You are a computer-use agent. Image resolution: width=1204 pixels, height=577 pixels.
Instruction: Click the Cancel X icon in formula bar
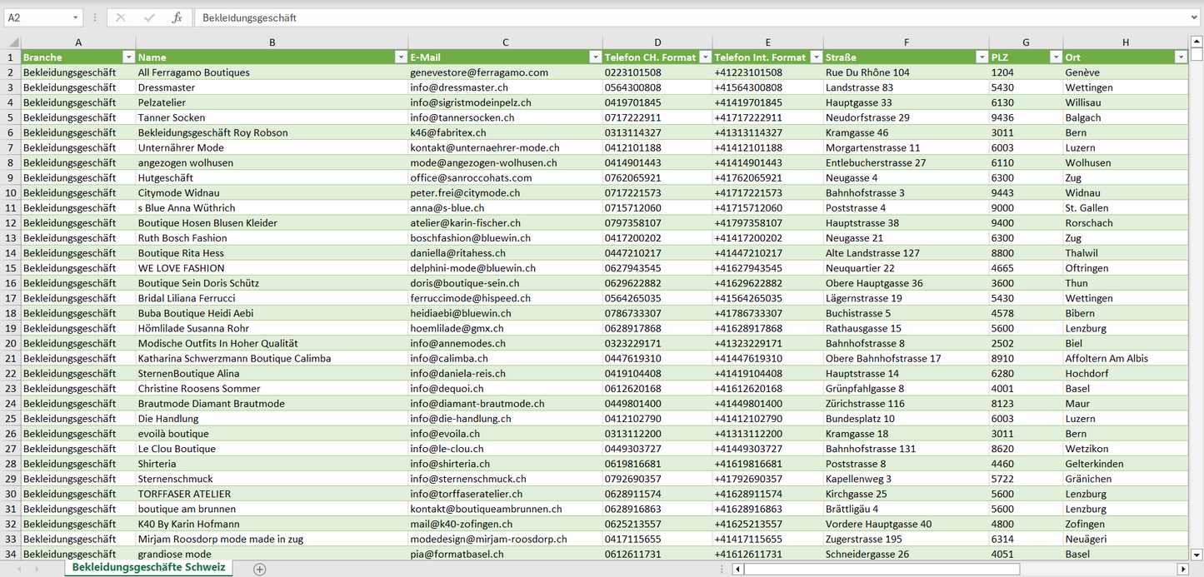click(121, 17)
